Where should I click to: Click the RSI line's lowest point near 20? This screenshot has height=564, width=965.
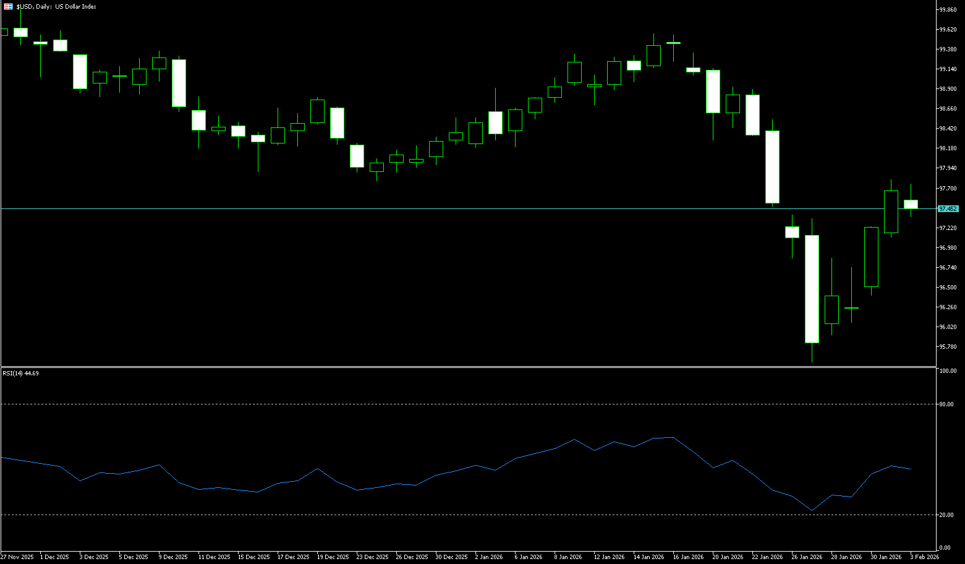pyautogui.click(x=812, y=510)
